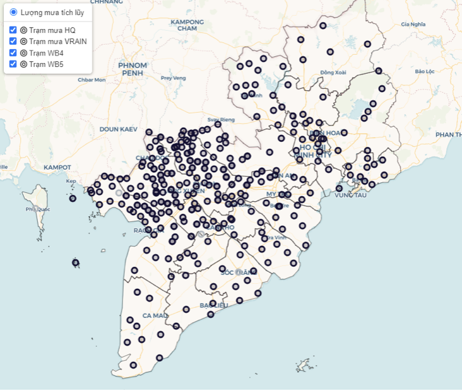Image resolution: width=462 pixels, height=391 pixels.
Task: Click the southernmost station marker in Ca Mau
Action: pyautogui.click(x=133, y=365)
